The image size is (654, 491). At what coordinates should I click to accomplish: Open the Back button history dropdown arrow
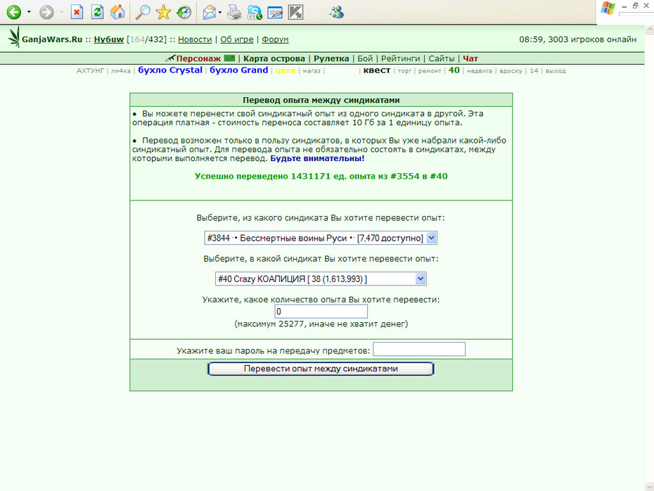point(29,12)
